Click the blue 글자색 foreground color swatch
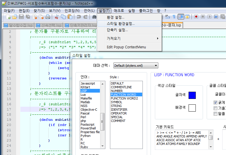This screenshot has width=226, height=155. tap(192, 95)
